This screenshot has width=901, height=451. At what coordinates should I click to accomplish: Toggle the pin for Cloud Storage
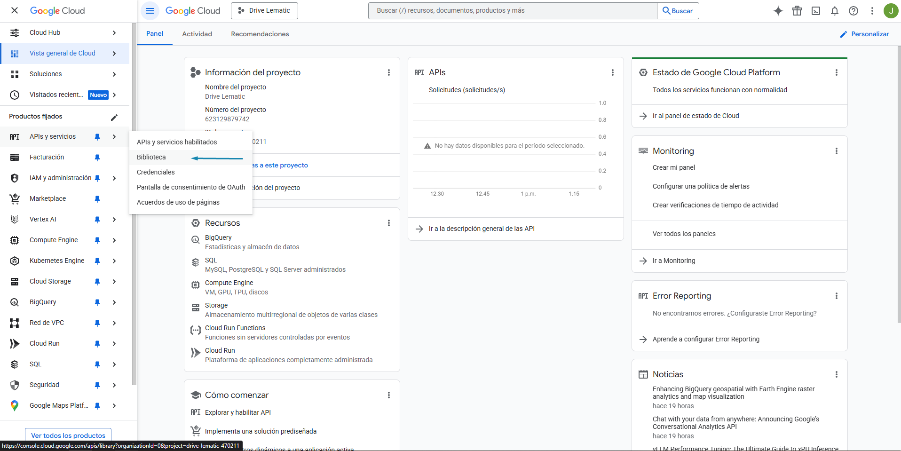97,282
